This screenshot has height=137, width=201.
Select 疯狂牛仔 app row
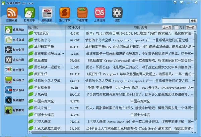click(x=111, y=74)
